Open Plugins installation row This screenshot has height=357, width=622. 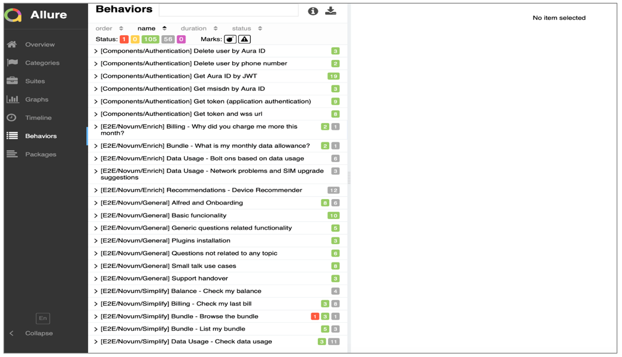[x=217, y=240]
